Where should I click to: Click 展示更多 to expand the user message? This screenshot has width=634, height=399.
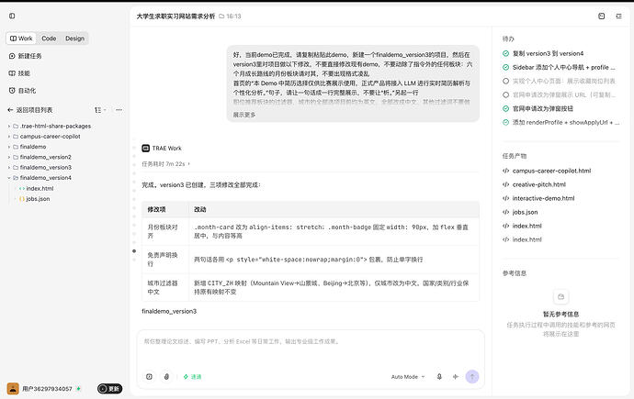point(244,115)
